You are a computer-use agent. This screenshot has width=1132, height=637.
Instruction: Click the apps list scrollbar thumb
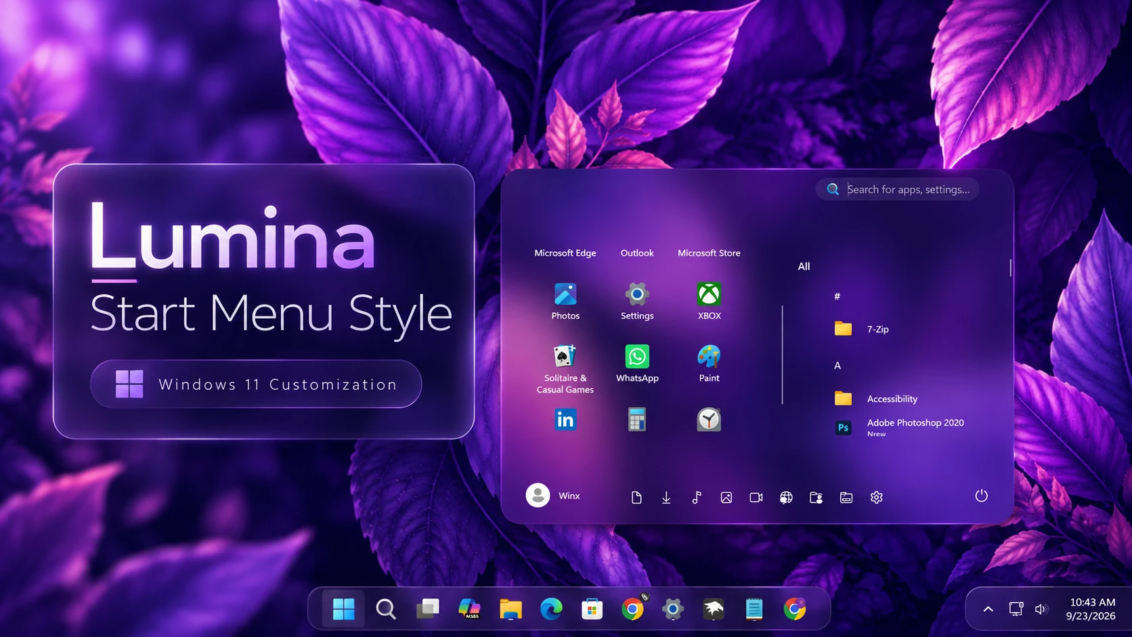tap(1011, 267)
